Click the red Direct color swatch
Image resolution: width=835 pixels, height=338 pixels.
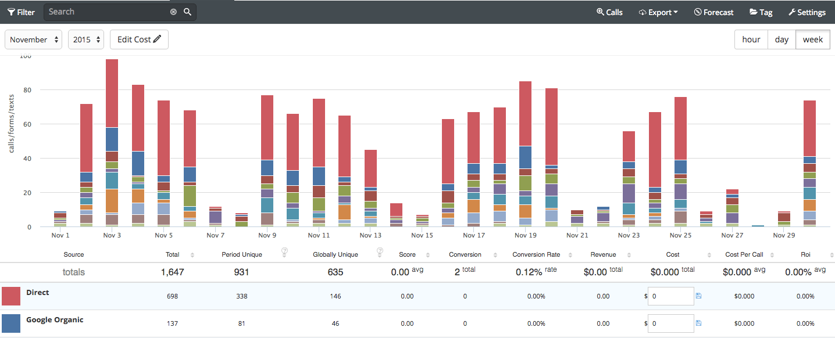11,296
